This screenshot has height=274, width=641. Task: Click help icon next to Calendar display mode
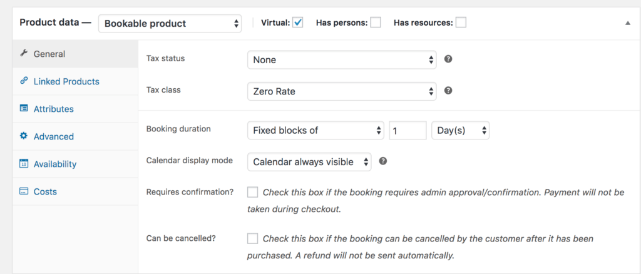(383, 161)
